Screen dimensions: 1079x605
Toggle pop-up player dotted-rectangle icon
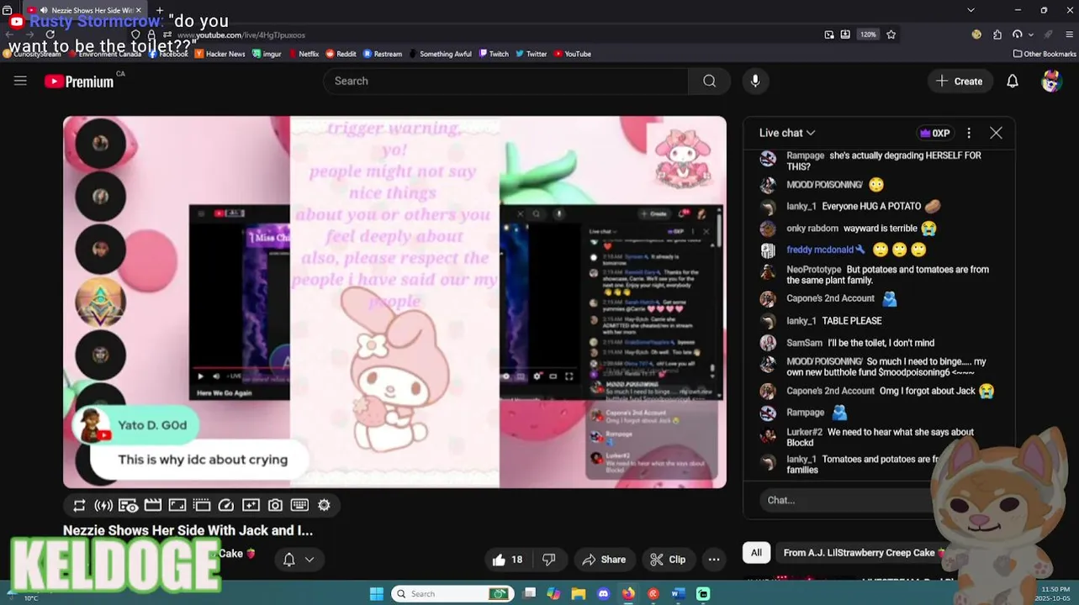[x=202, y=505]
